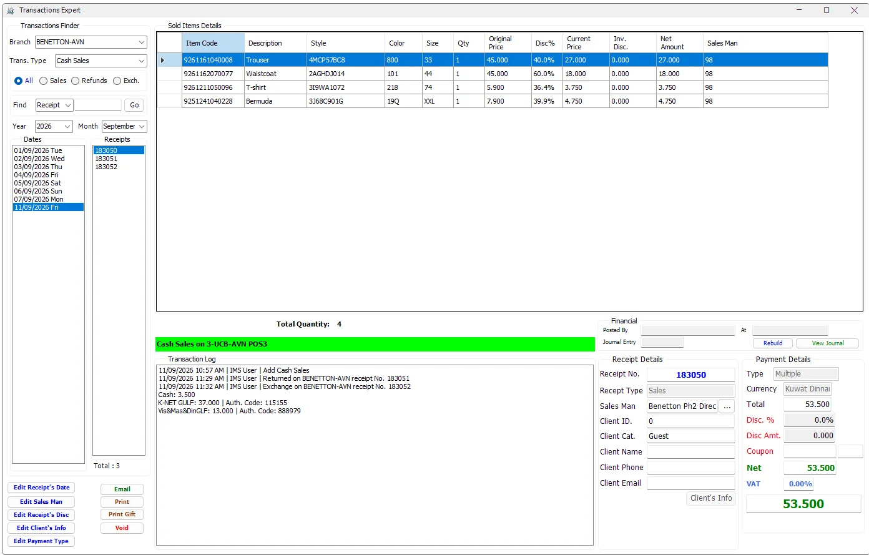Click the Rebuild button
The height and width of the screenshot is (555, 869).
coord(773,343)
